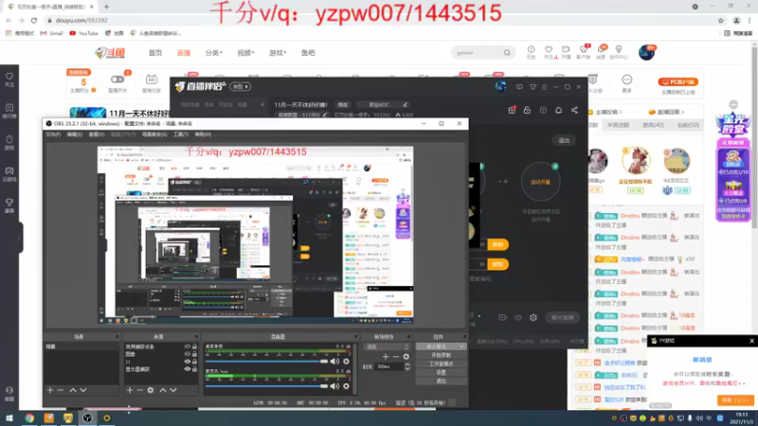Screen dimensions: 758x426
Task: Open transition properties gear in Transitions panel
Action: click(406, 357)
